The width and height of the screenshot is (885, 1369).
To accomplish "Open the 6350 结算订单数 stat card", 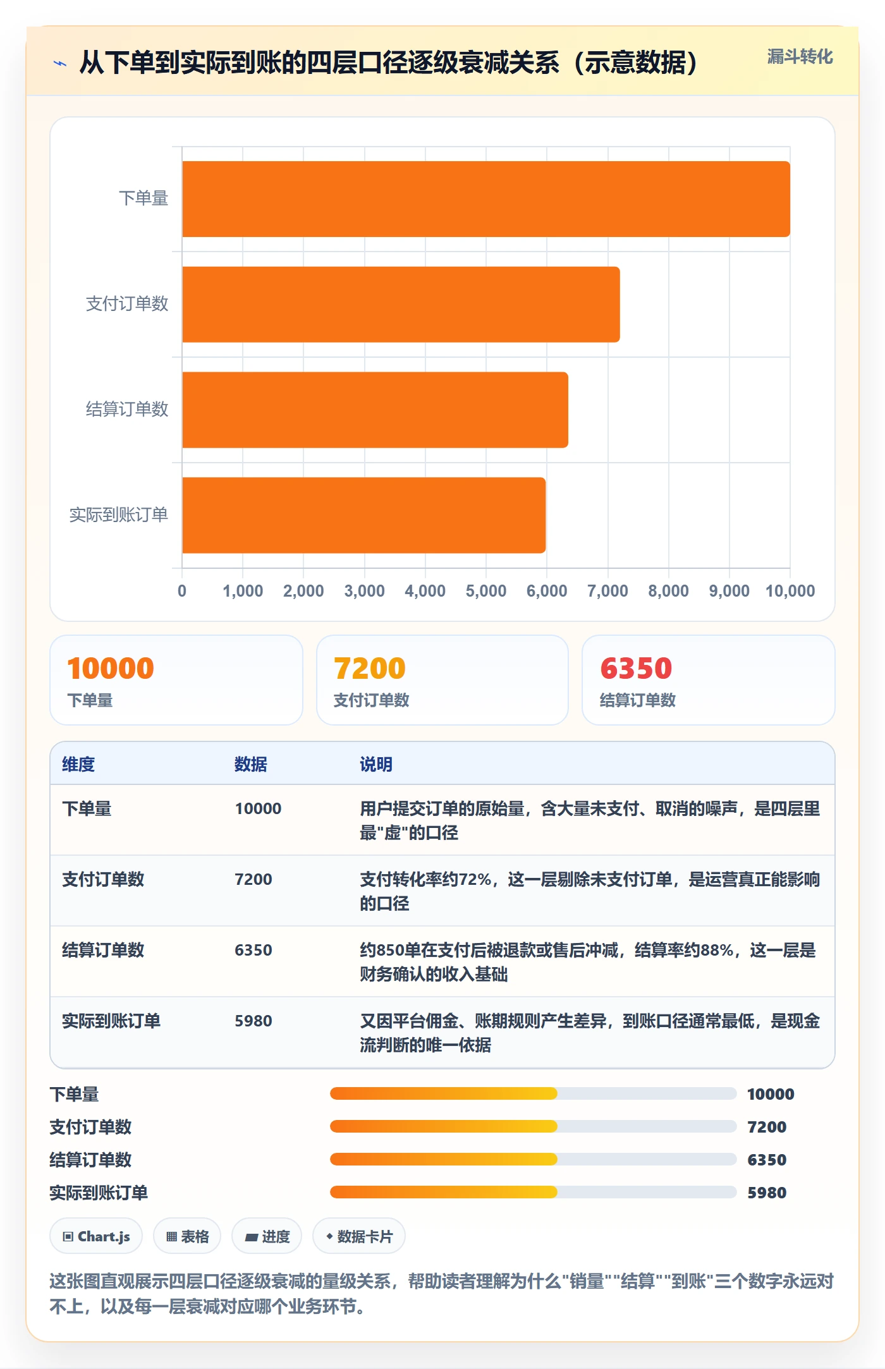I will tap(709, 680).
